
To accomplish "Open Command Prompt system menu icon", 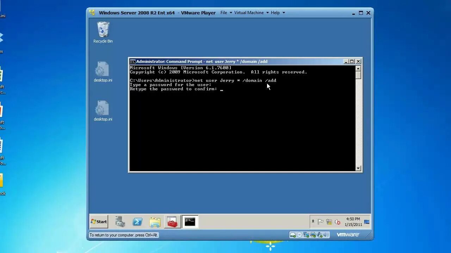I will click(132, 61).
